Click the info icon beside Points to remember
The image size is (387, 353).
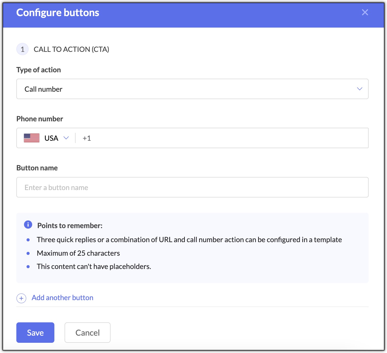28,225
